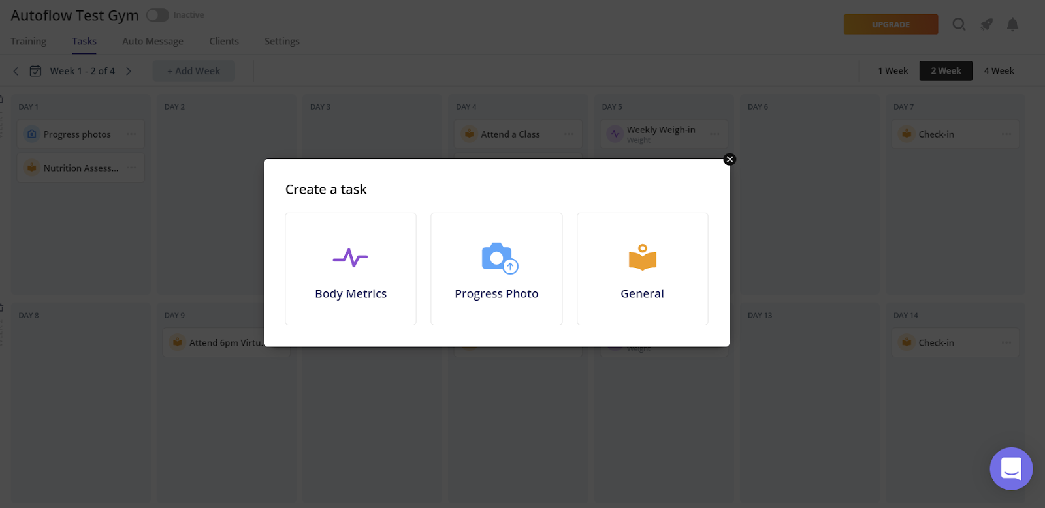Click the Progress Photo camera icon
The height and width of the screenshot is (508, 1045).
coord(500,258)
